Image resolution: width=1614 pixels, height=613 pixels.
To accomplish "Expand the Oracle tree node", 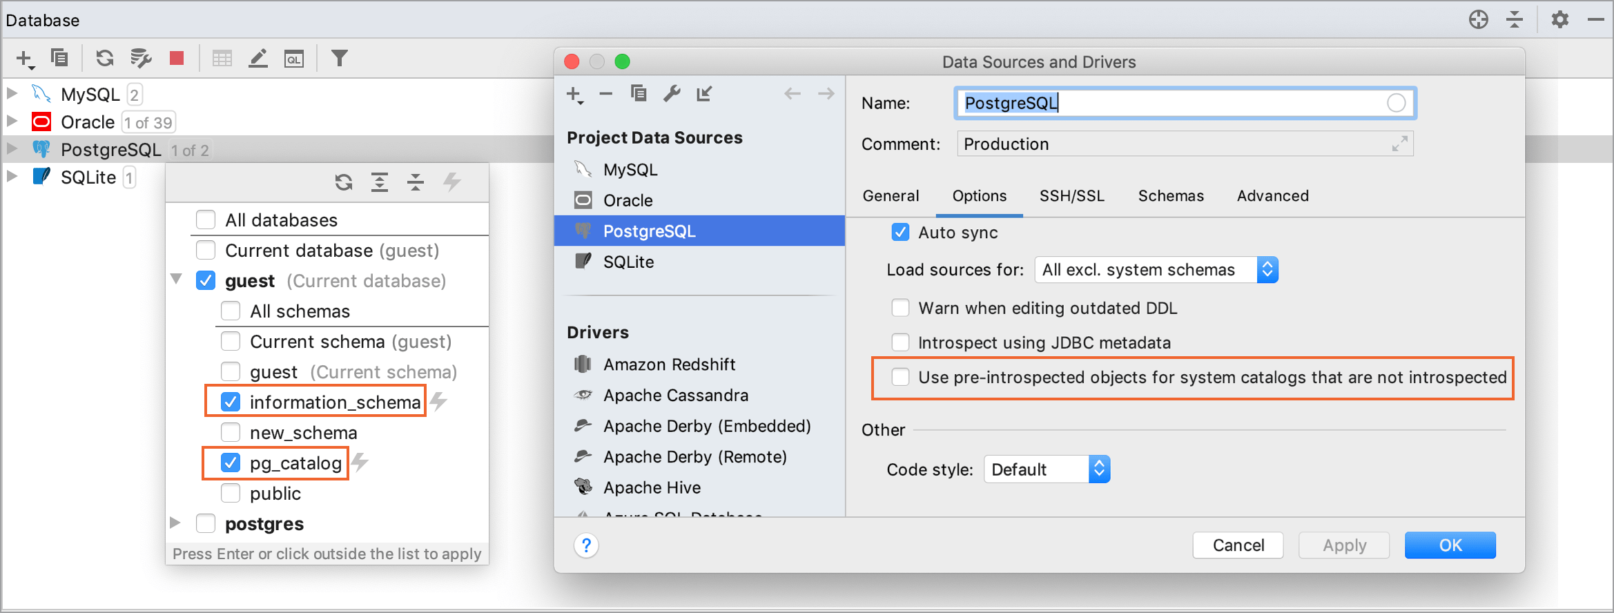I will 11,121.
